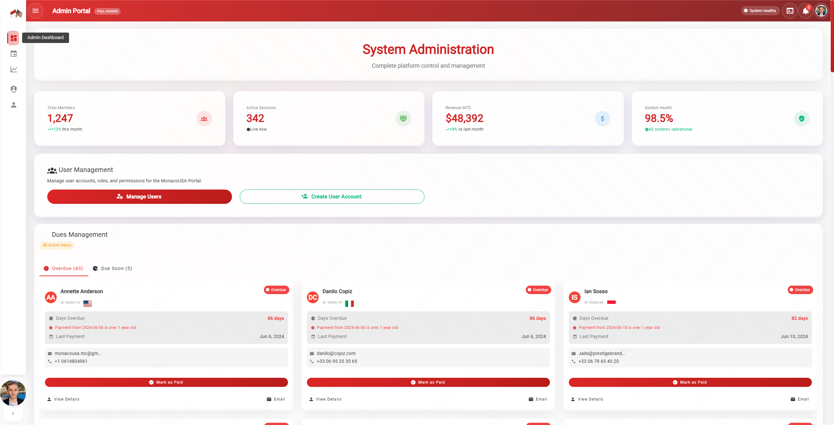Click the admin shield sidebar icon
Image resolution: width=834 pixels, height=425 pixels.
pyautogui.click(x=13, y=89)
